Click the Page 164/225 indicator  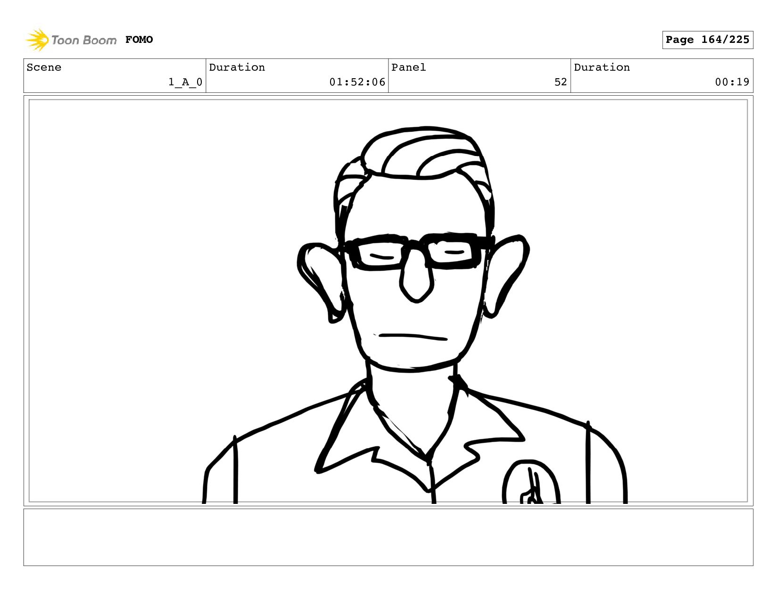tap(707, 40)
